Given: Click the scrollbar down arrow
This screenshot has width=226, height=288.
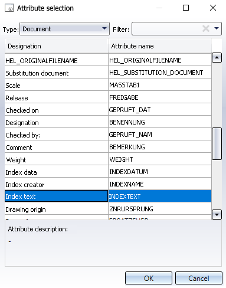Looking at the screenshot, I should coord(217,214).
